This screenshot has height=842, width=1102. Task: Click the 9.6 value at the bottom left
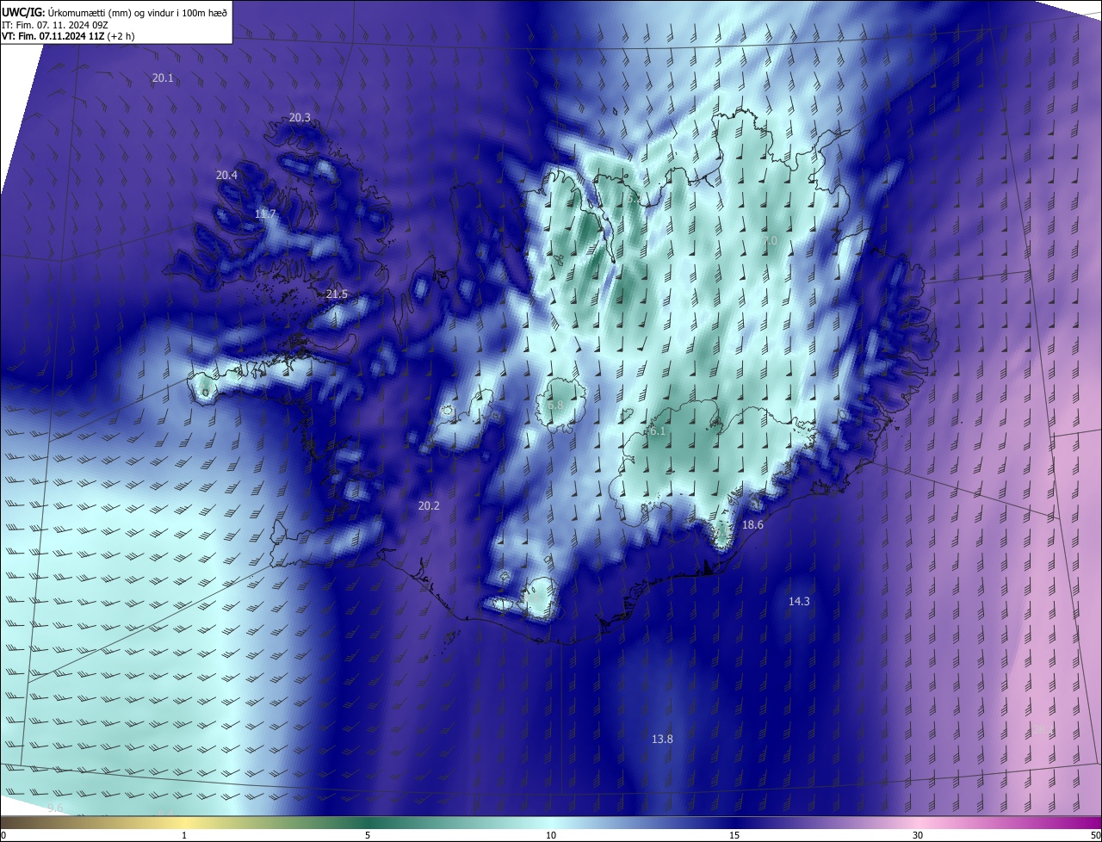coord(56,808)
